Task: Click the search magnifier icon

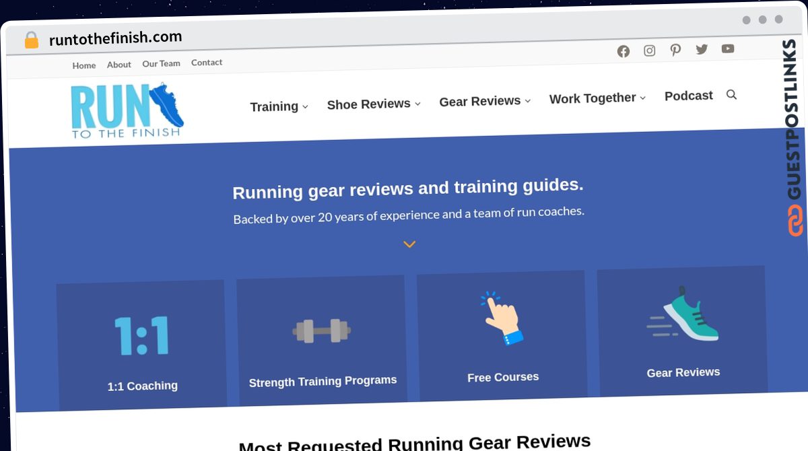Action: 731,95
